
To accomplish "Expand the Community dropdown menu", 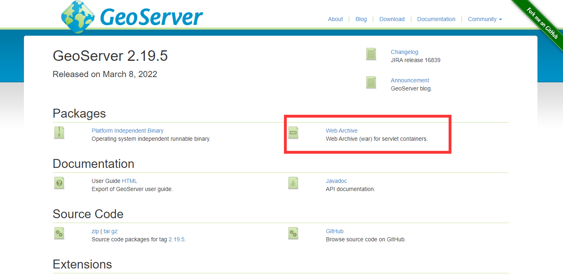I will [485, 19].
